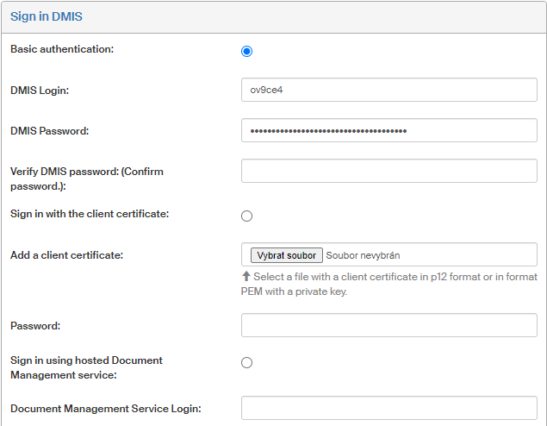Select the Basic authentication radio button
The width and height of the screenshot is (547, 426).
(247, 51)
